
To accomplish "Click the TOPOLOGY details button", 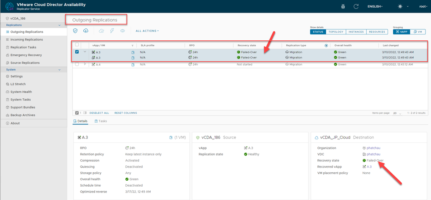I will pos(336,32).
